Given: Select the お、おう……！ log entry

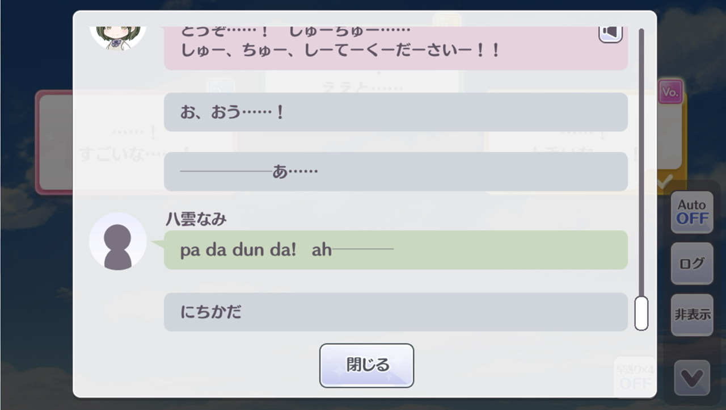Looking at the screenshot, I should pos(396,112).
